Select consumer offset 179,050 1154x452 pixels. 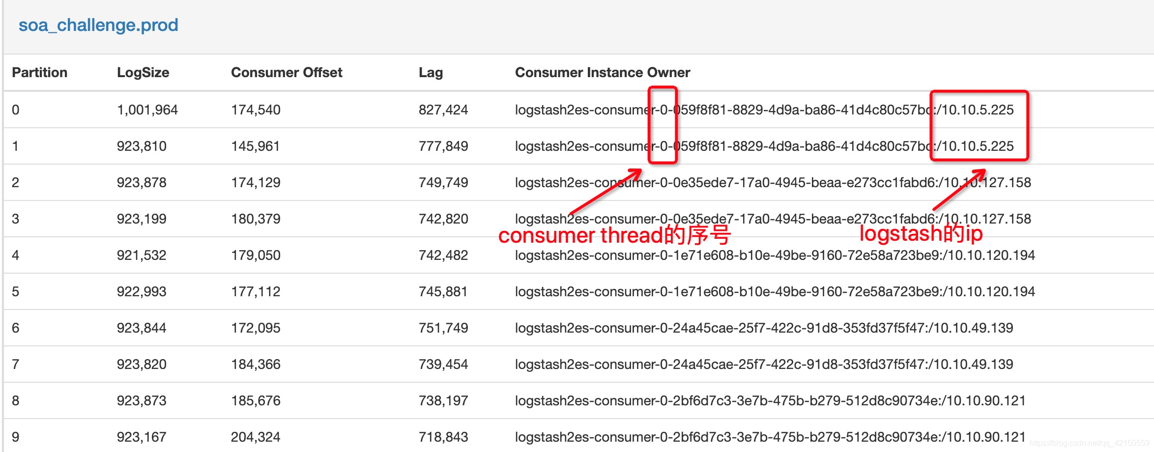[256, 255]
